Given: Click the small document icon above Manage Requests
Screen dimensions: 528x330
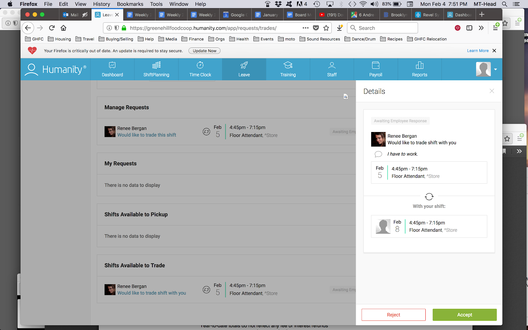Looking at the screenshot, I should [346, 97].
